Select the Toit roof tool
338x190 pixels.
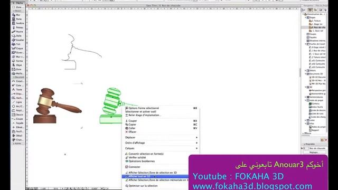point(18,44)
